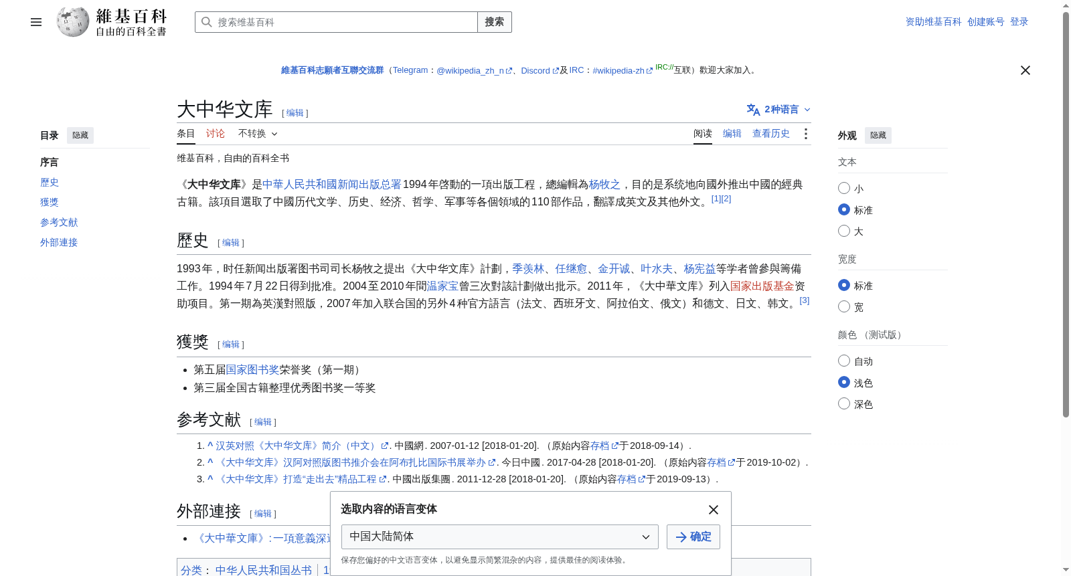Open the 分类 categories link
The width and height of the screenshot is (1071, 576).
[x=191, y=570]
